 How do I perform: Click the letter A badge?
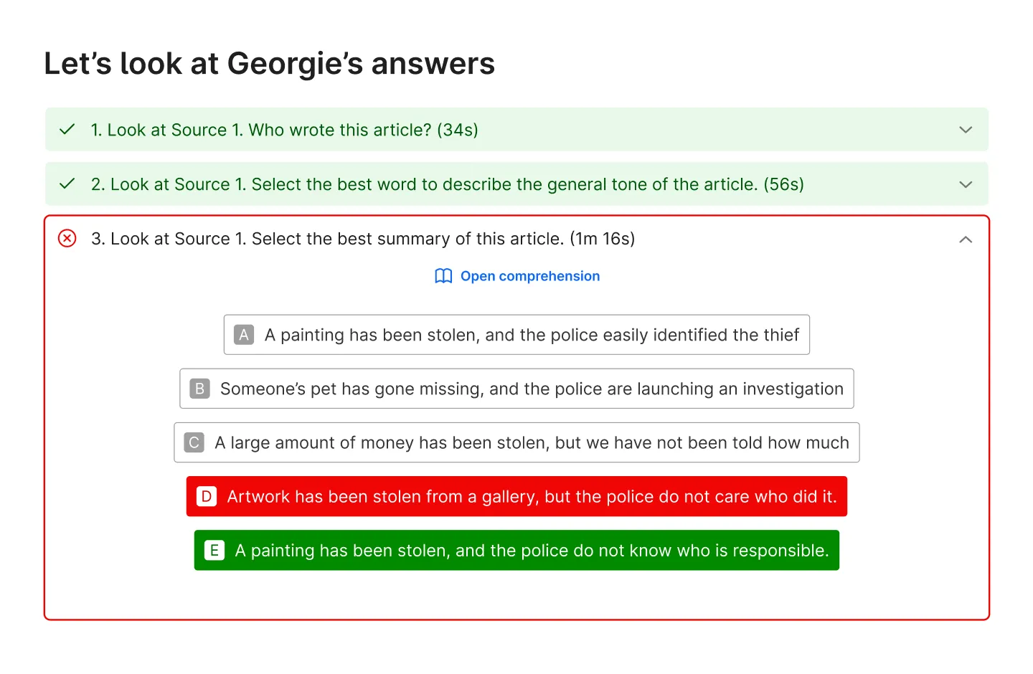tap(244, 335)
